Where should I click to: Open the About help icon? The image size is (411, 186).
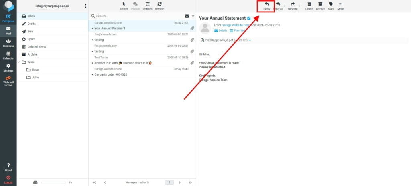(x=8, y=167)
